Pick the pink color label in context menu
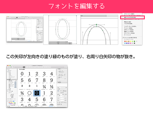153x114 pixels. [x=131, y=43]
